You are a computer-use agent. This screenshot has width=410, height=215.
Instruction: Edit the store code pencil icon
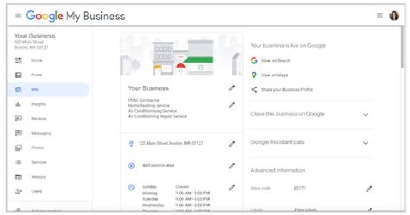coord(369,189)
